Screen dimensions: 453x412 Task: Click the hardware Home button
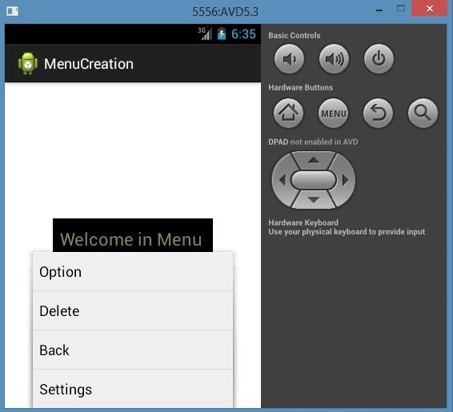pyautogui.click(x=288, y=113)
